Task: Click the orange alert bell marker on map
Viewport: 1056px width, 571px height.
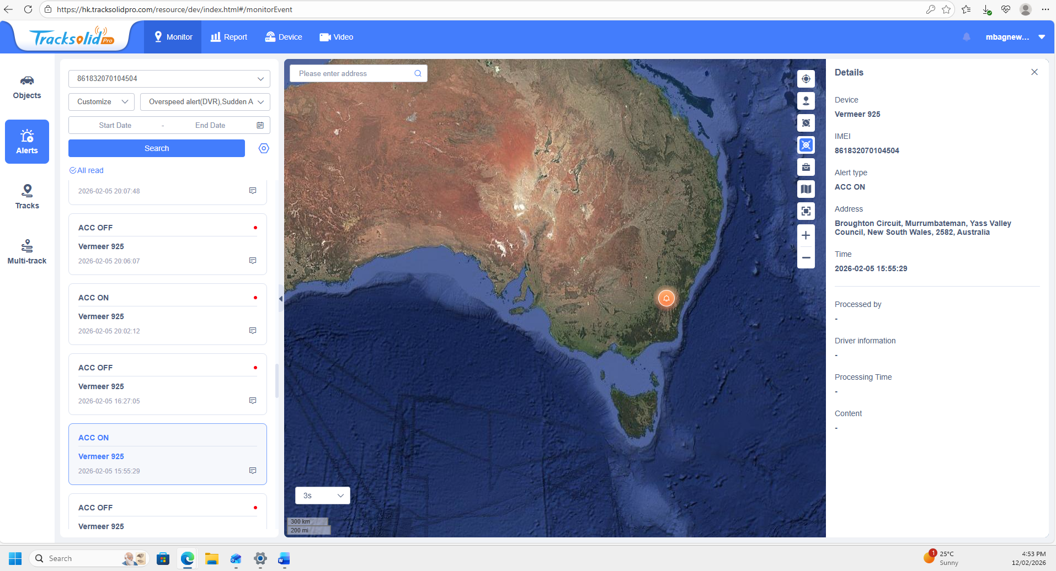Action: coord(666,298)
